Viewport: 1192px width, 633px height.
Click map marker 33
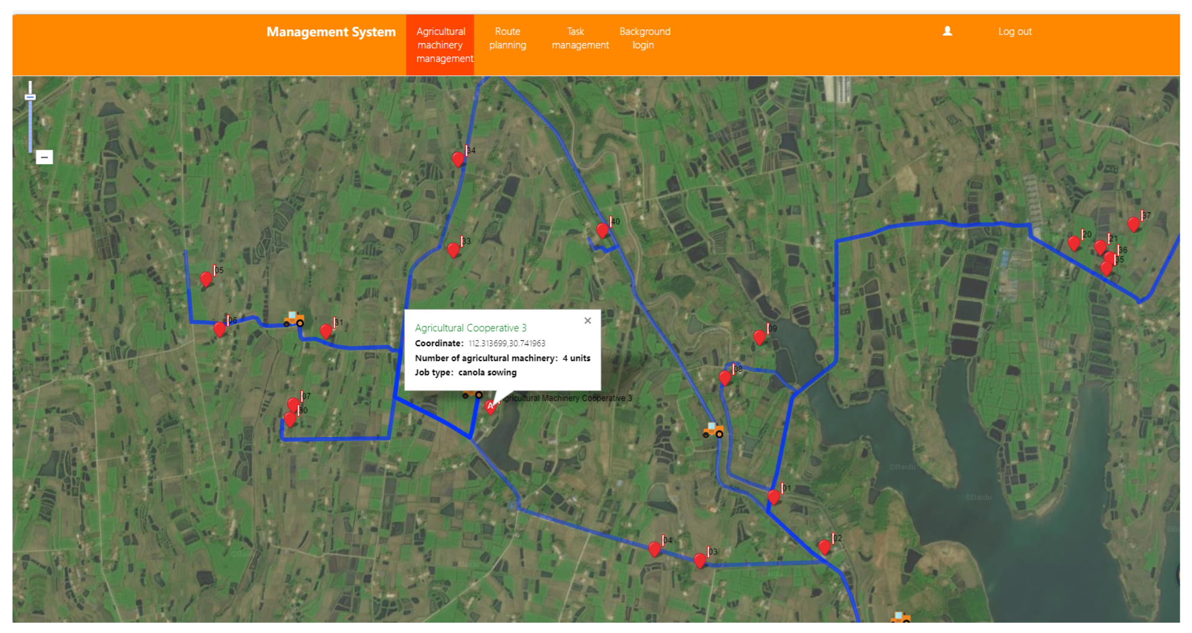pyautogui.click(x=454, y=250)
